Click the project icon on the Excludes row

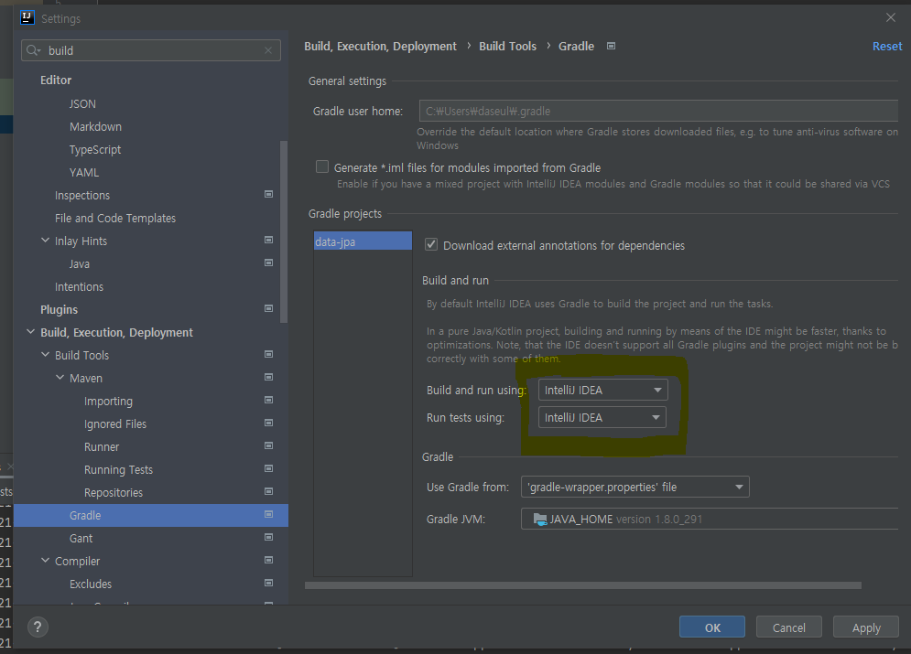268,583
